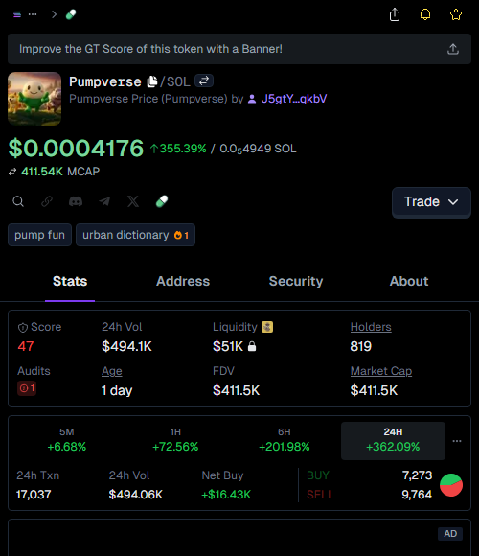Open the Market Cap link
The height and width of the screenshot is (556, 479).
pyautogui.click(x=381, y=371)
